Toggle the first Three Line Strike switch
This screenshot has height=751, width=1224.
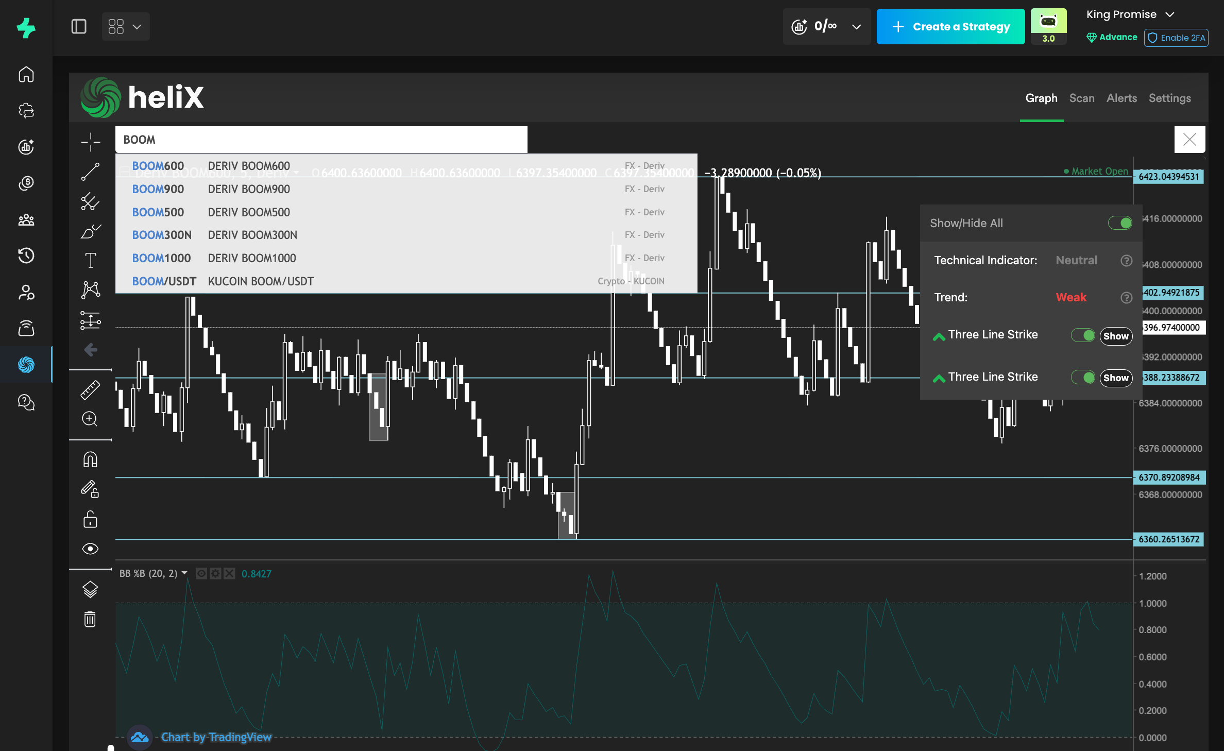[x=1083, y=335]
